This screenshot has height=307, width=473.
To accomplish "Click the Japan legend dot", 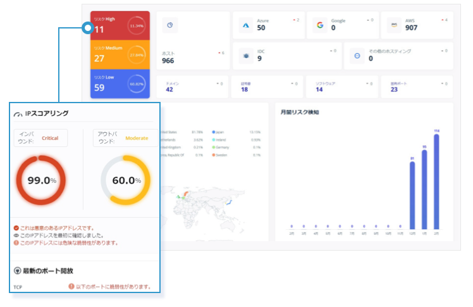I will tap(214, 132).
